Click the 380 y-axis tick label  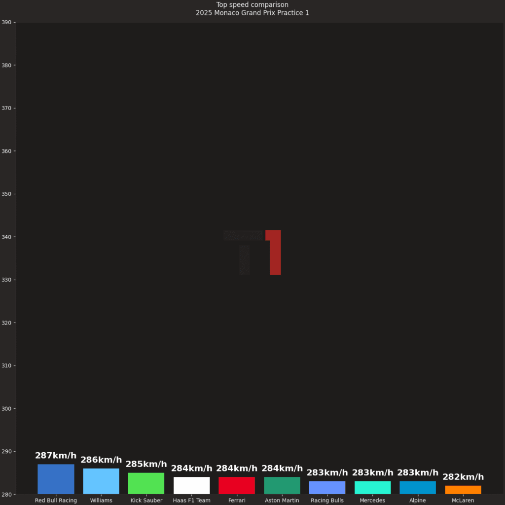tap(6, 65)
